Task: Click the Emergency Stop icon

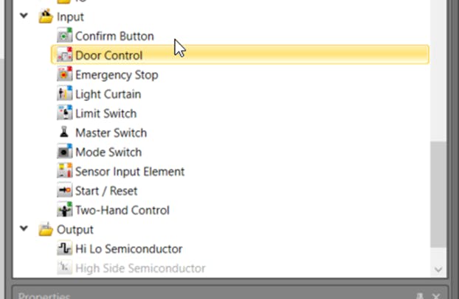Action: (64, 75)
